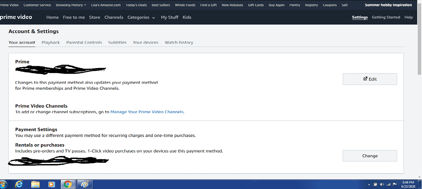Switch to the Watch history tab
422x189 pixels.
click(x=179, y=43)
